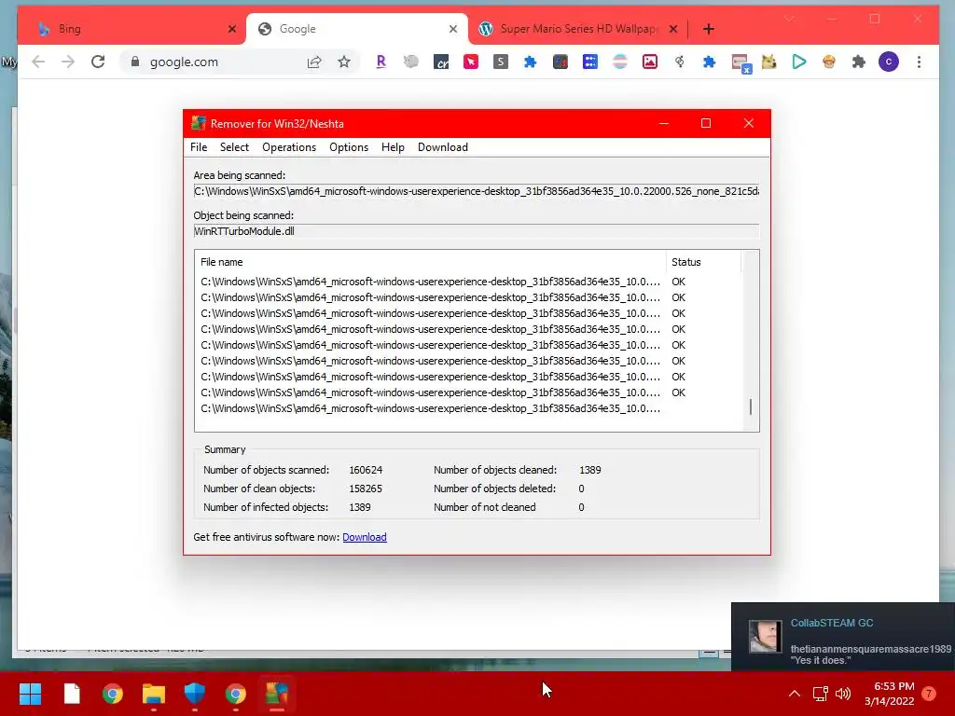Click the WinRTTurboModule.dll object field
Viewport: 955px width, 716px height.
(477, 231)
